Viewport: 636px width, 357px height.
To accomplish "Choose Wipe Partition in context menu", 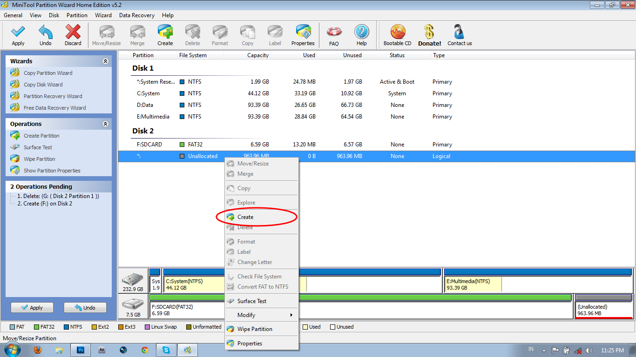I will [x=262, y=329].
